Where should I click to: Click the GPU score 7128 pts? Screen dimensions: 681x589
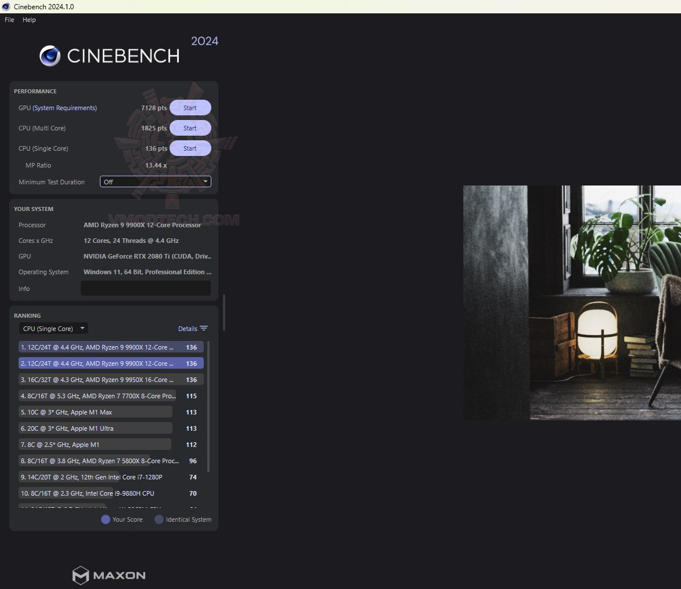pyautogui.click(x=154, y=108)
